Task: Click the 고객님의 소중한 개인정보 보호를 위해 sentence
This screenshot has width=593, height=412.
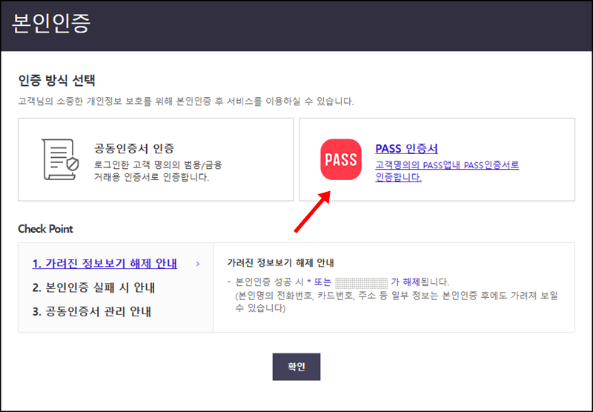Action: 186,102
